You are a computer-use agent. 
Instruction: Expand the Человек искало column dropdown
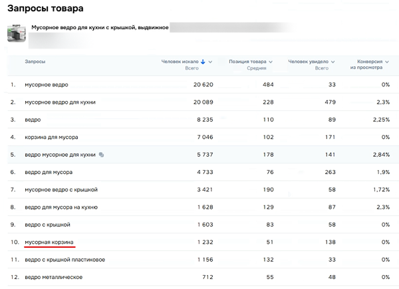[211, 62]
